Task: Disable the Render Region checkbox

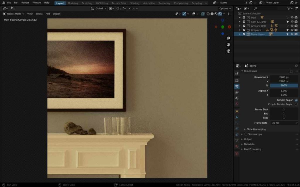Action: point(296,100)
